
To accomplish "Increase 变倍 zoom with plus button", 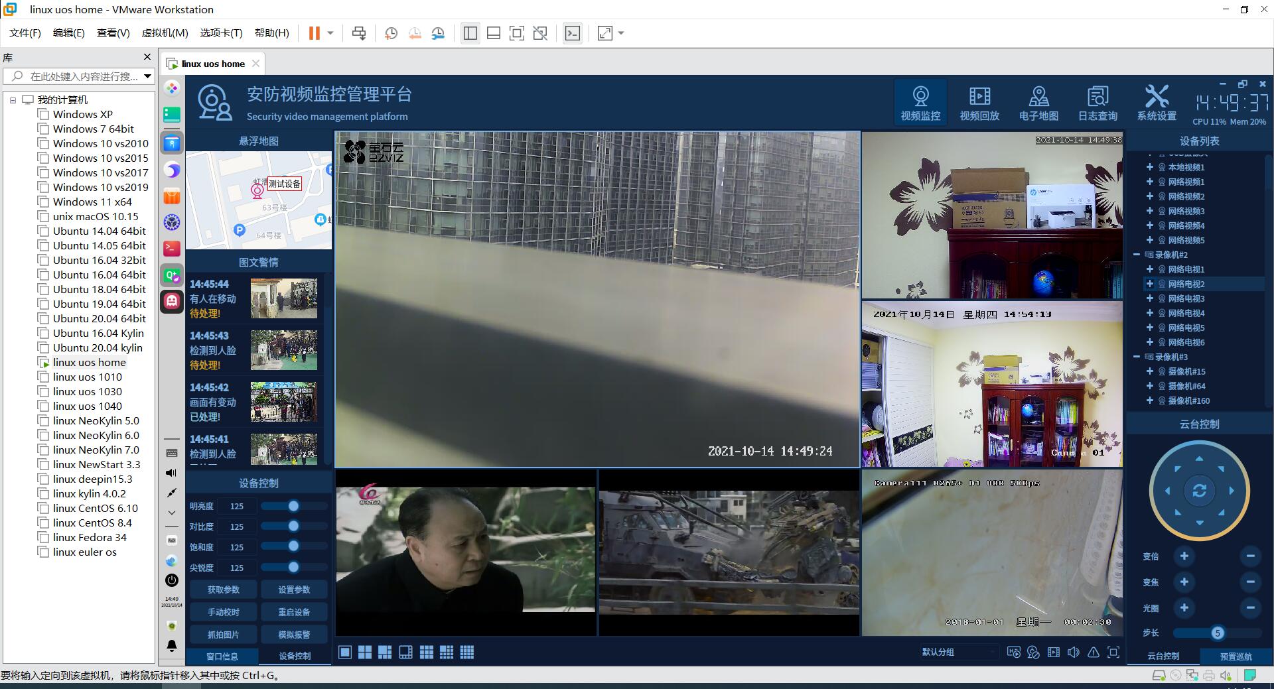I will click(1184, 556).
